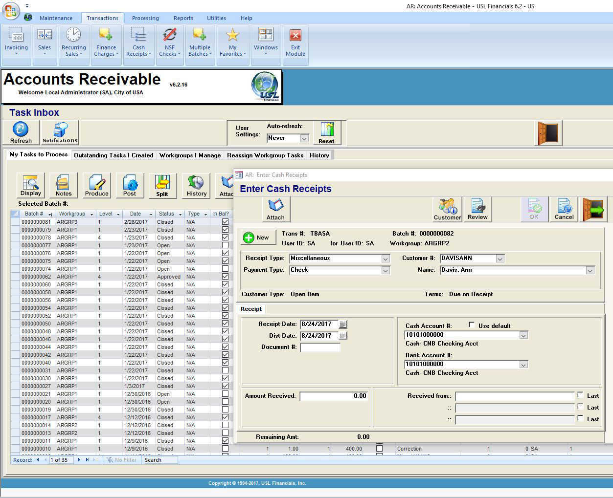The image size is (613, 498).
Task: Open Recurring Sales in the ribbon
Action: click(x=73, y=44)
